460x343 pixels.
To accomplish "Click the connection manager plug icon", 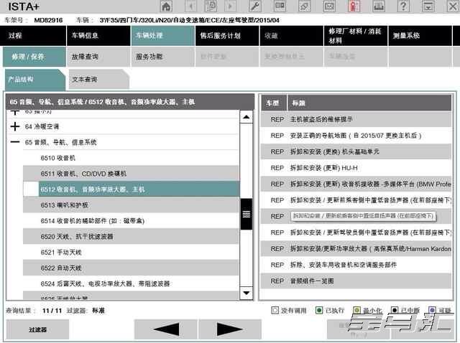I will (x=305, y=6).
